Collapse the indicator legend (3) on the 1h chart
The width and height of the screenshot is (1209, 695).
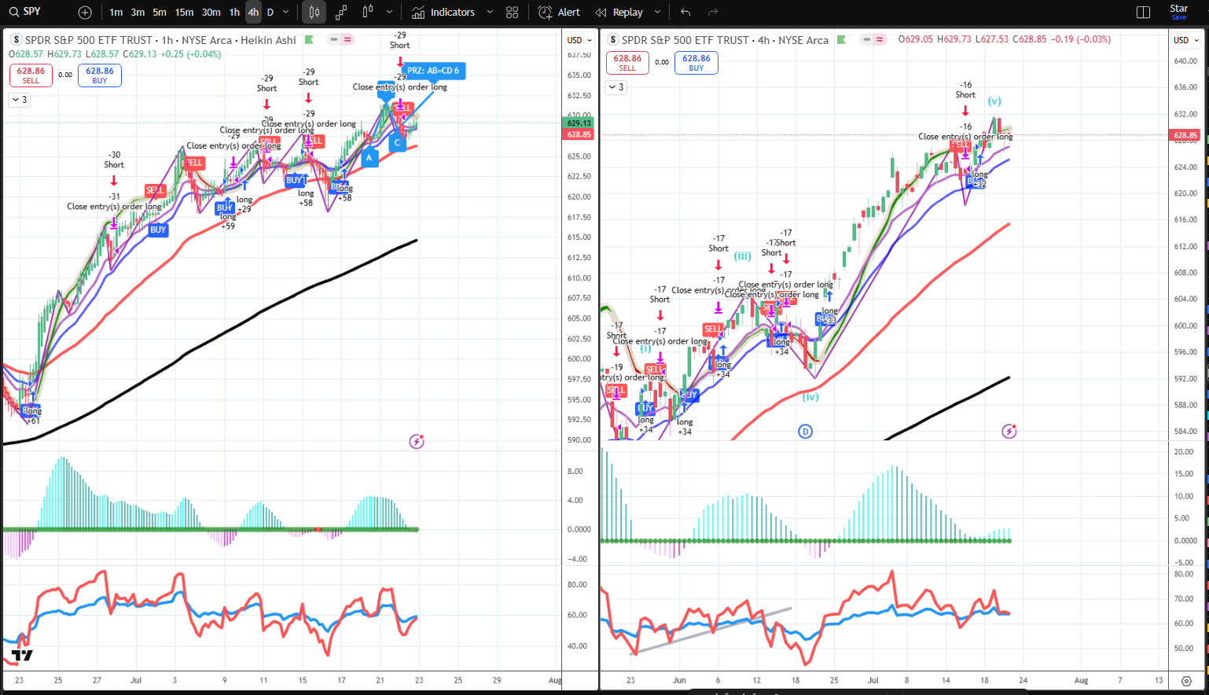(19, 100)
